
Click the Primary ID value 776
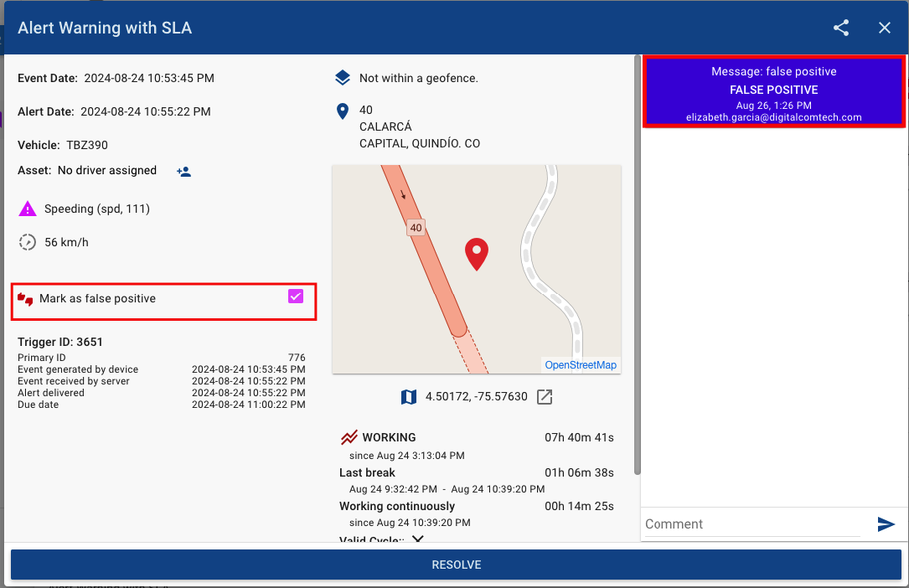click(297, 358)
